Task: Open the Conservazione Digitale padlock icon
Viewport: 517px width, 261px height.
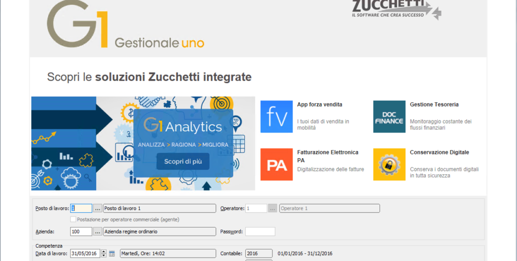Action: tap(389, 164)
